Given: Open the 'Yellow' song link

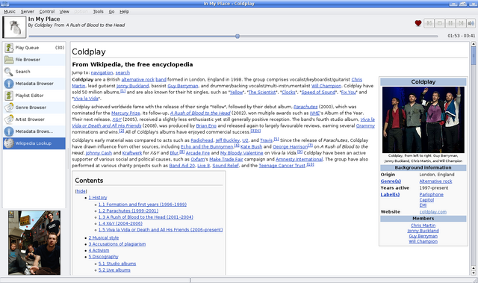Looking at the screenshot, I should coord(236,93).
